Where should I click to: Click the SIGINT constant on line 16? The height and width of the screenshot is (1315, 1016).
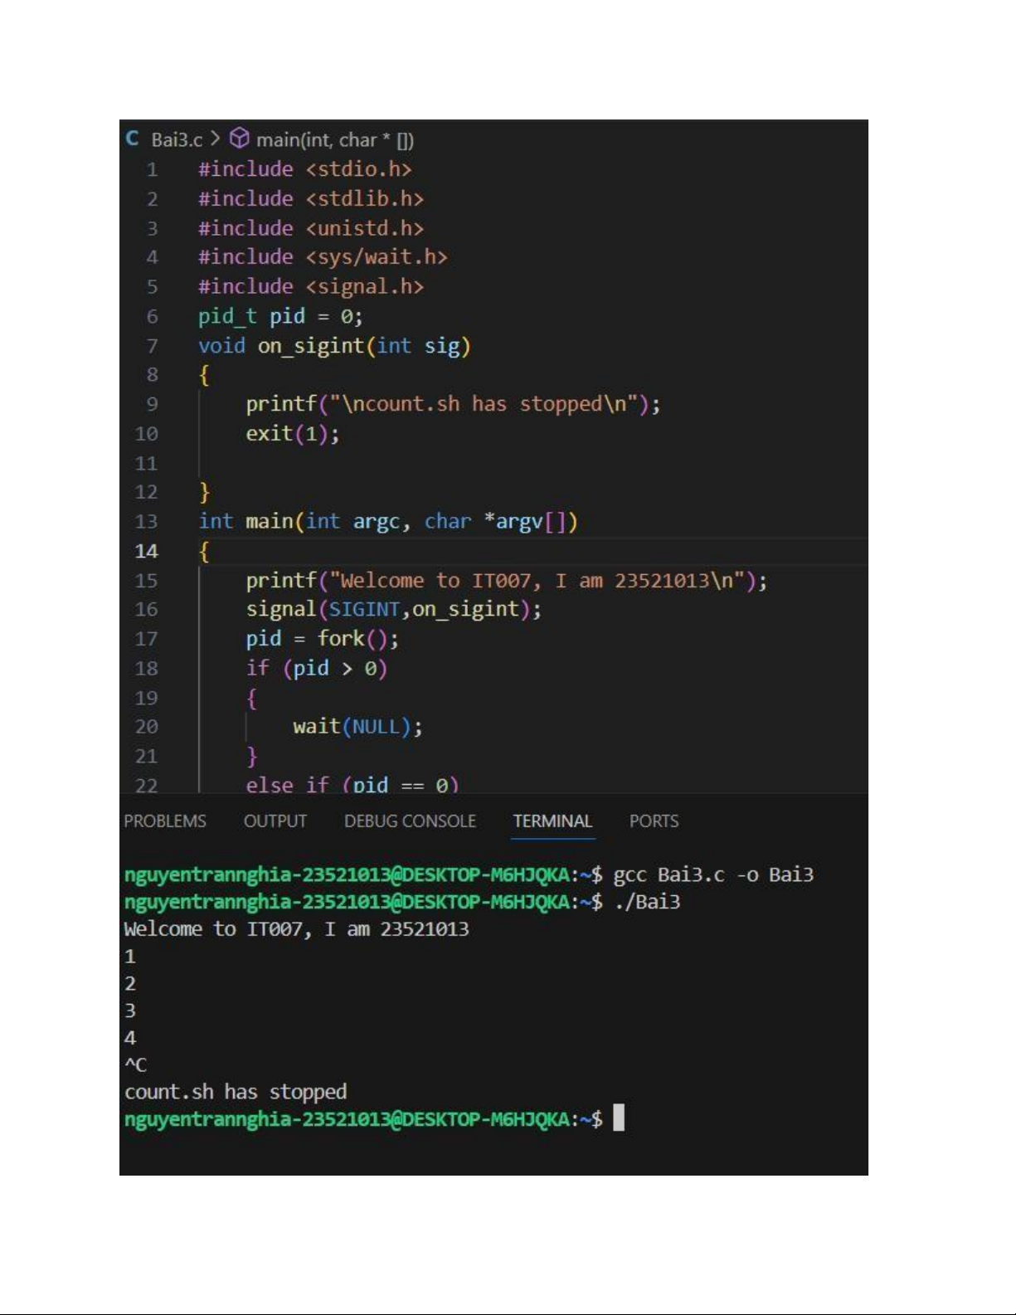coord(364,610)
